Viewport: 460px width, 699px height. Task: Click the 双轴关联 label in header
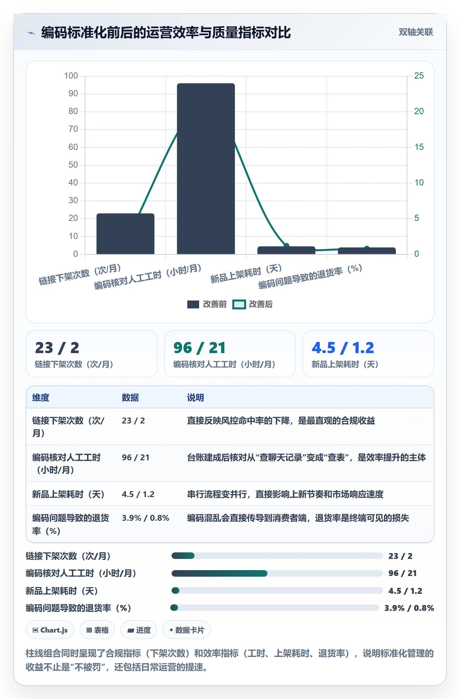(416, 32)
